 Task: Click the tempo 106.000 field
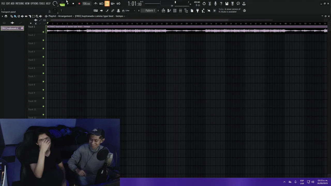[x=86, y=4]
